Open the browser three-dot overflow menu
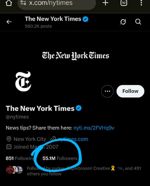 click(x=141, y=3)
